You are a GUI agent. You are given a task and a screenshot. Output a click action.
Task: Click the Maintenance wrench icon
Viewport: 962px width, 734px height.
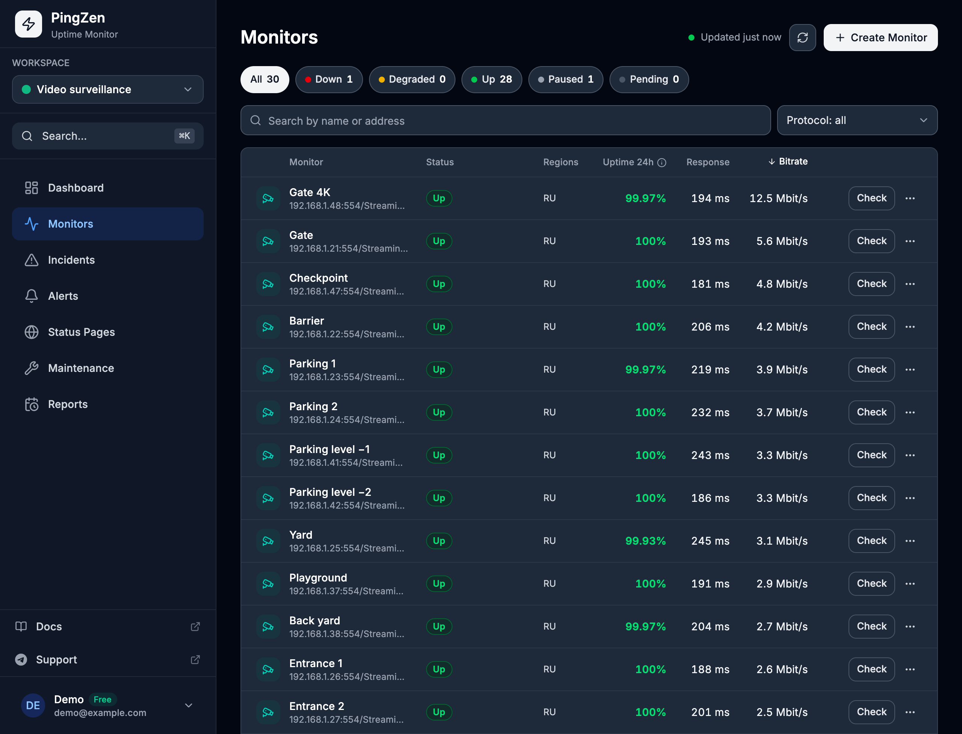(x=32, y=368)
